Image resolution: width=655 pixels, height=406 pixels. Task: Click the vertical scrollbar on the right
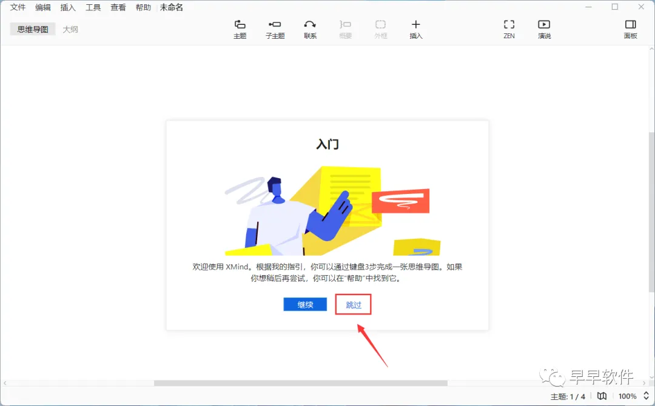(651, 213)
